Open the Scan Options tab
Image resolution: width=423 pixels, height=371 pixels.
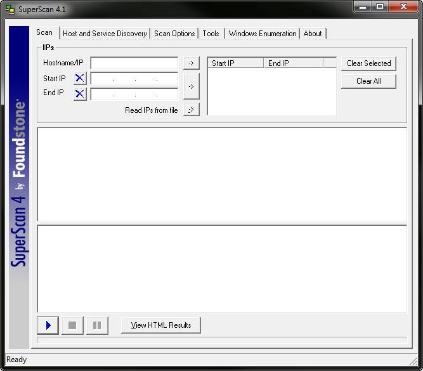[174, 34]
